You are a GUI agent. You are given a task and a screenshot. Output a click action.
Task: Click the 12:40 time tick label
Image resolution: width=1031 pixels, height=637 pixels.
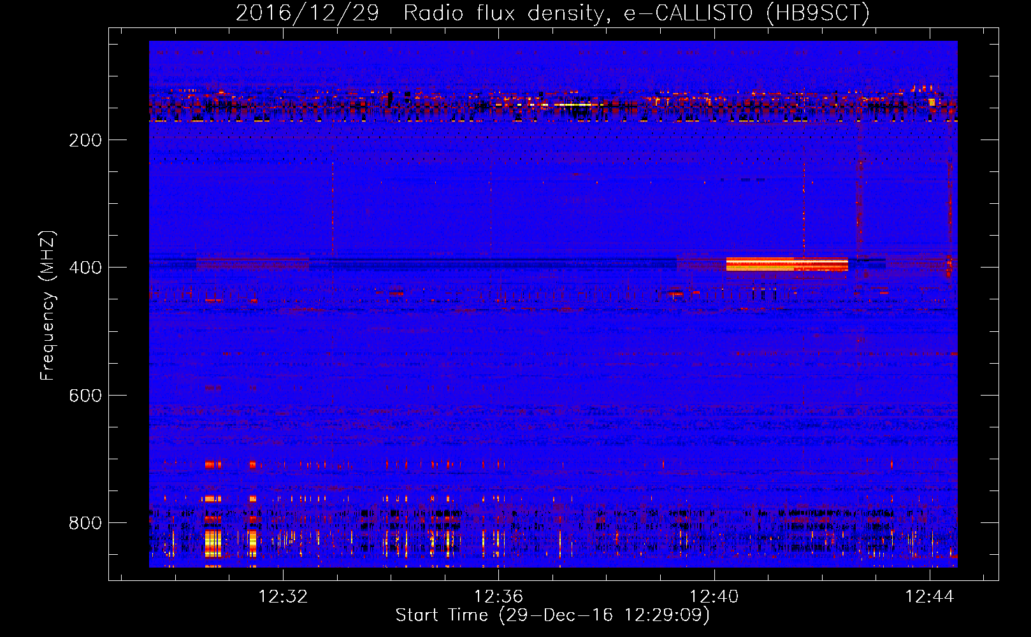pyautogui.click(x=714, y=597)
